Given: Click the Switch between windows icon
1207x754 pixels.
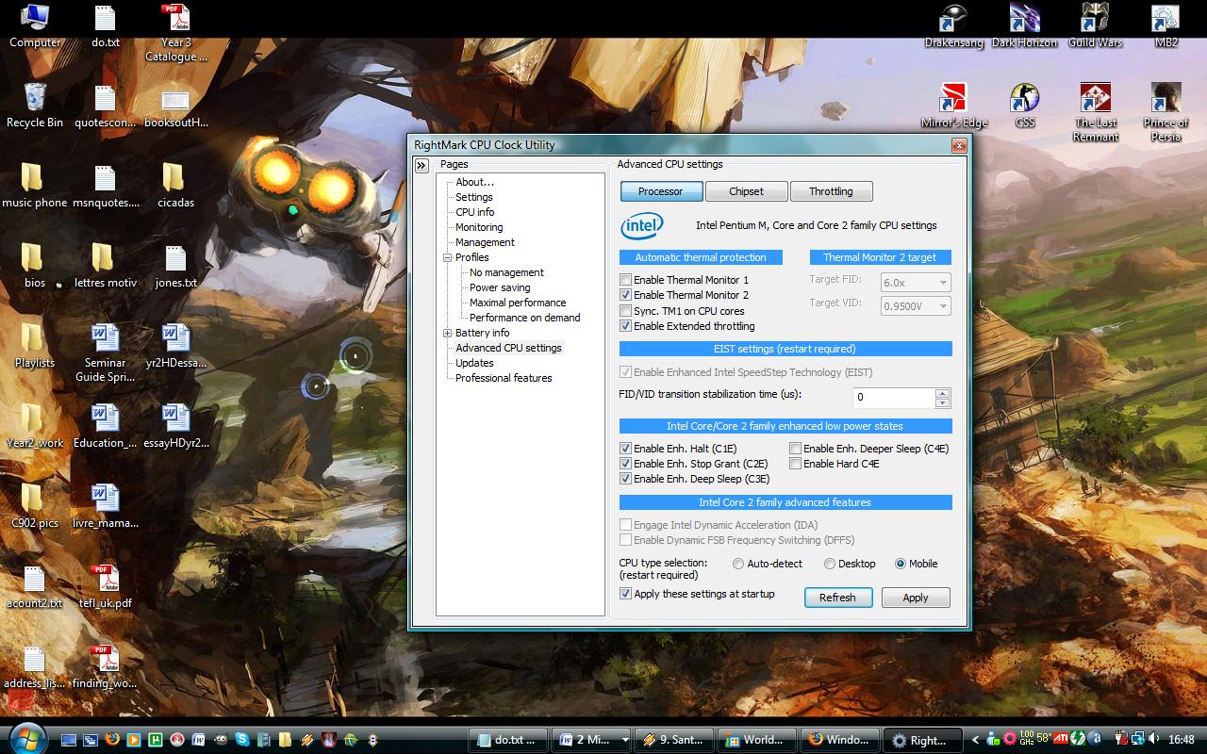Looking at the screenshot, I should pos(91,740).
